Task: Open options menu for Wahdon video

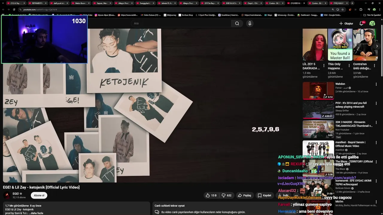Action: click(376, 84)
